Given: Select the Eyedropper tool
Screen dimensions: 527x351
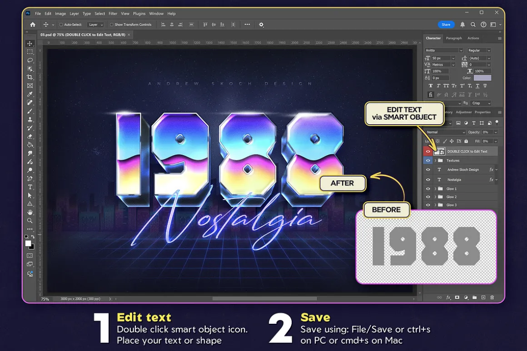Looking at the screenshot, I should (30, 94).
